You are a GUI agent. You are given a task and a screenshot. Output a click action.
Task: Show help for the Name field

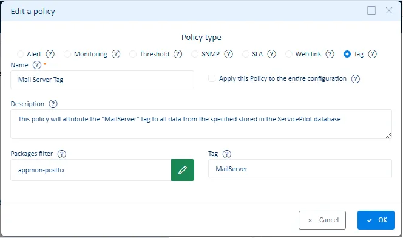(x=37, y=65)
